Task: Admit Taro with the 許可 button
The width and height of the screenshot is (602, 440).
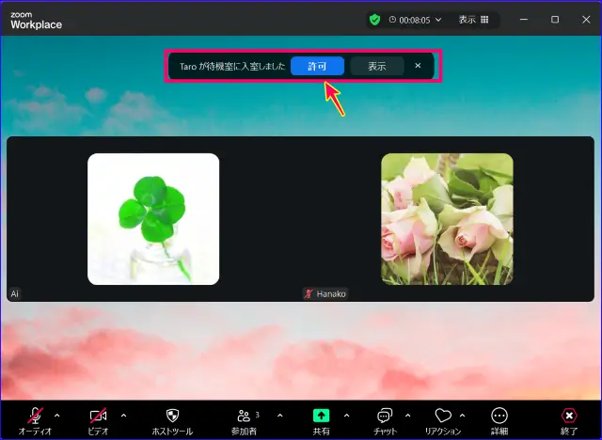Action: [x=317, y=67]
